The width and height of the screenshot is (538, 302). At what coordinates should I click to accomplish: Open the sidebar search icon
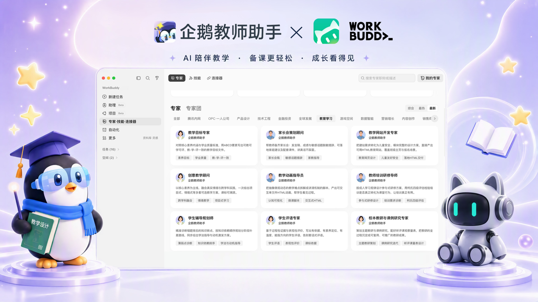[x=148, y=78]
